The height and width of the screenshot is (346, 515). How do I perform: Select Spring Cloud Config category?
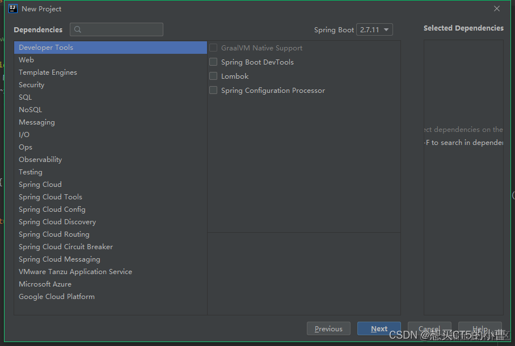[x=111, y=210]
